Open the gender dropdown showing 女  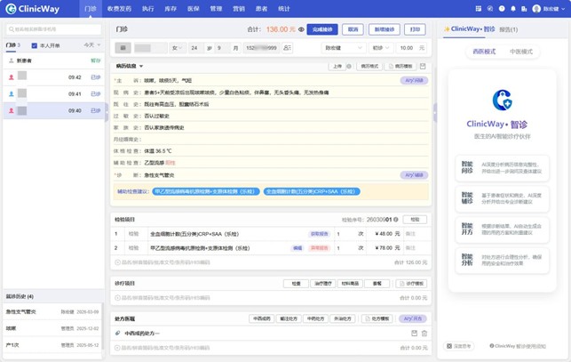(178, 48)
